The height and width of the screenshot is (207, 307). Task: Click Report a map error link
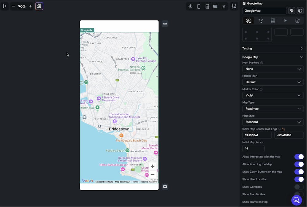149,182
